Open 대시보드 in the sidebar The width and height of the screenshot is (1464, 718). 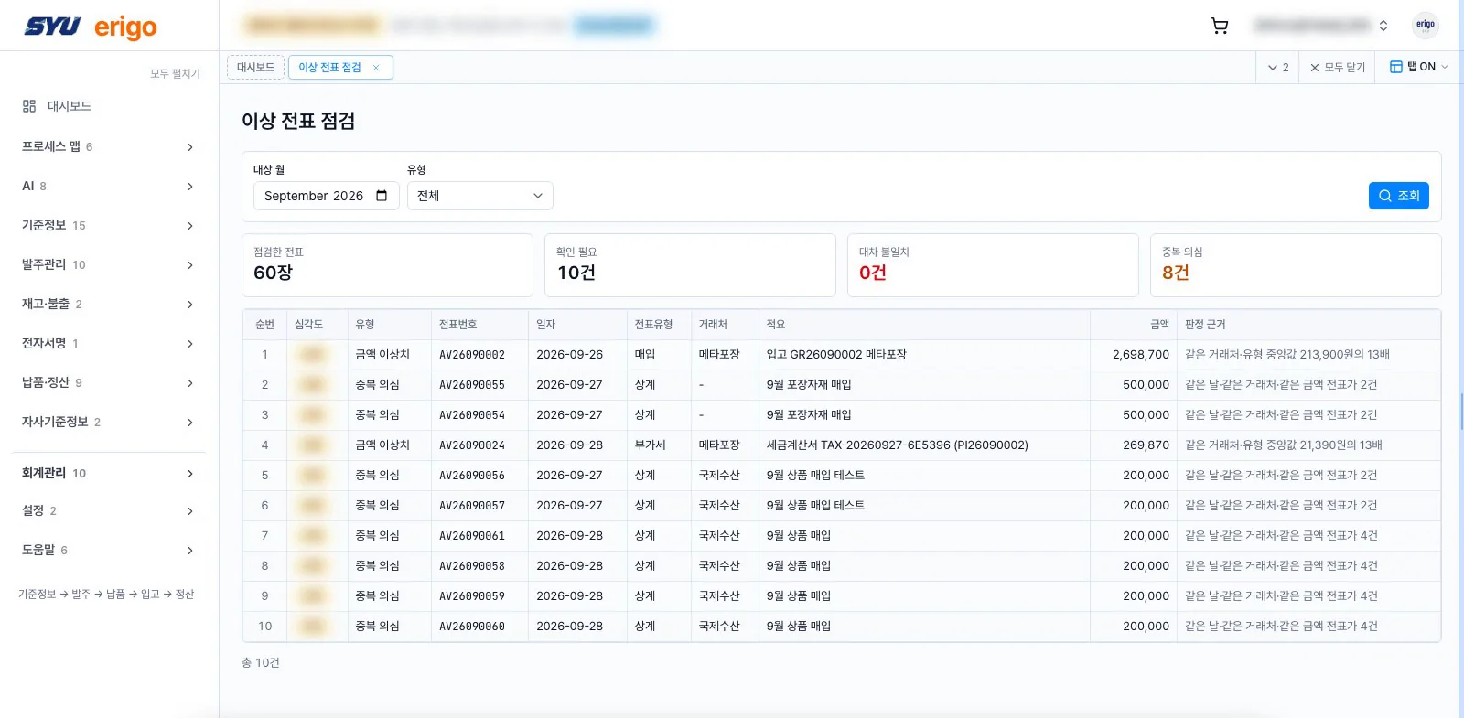[70, 106]
